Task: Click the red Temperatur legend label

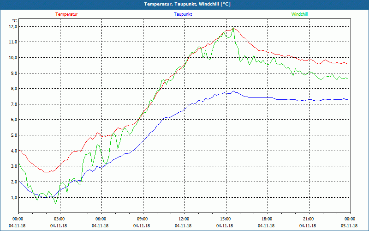Action: [x=66, y=14]
